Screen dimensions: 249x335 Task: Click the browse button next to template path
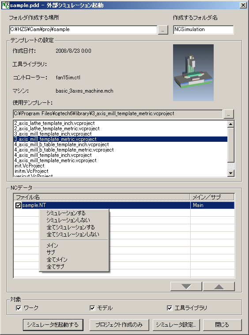229,114
